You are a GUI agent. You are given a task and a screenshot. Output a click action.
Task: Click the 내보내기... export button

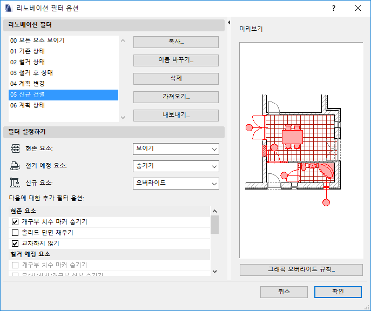point(176,116)
